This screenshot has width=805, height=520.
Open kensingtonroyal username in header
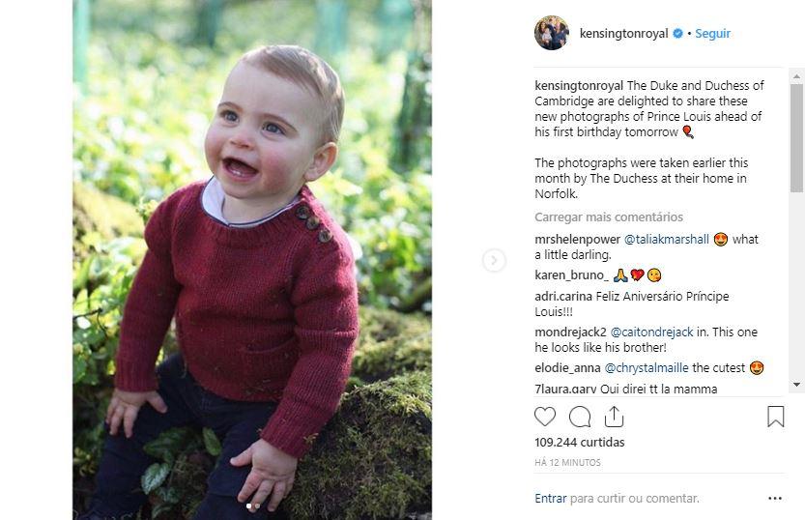[623, 34]
